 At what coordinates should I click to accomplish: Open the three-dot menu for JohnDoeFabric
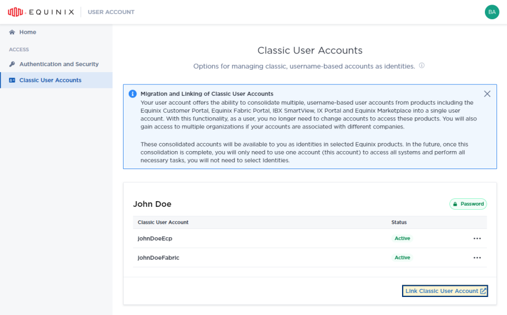pyautogui.click(x=477, y=257)
